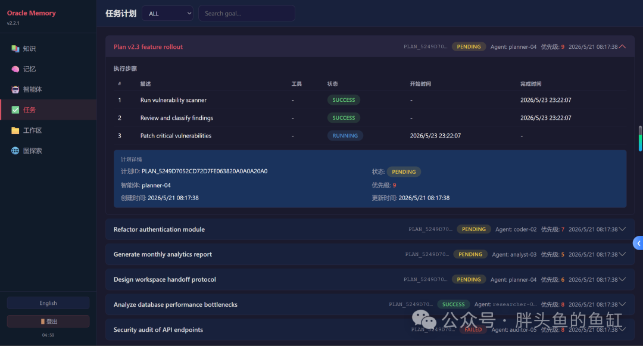Select the 记忆 memory brain icon
This screenshot has height=346, width=643.
pyautogui.click(x=15, y=69)
